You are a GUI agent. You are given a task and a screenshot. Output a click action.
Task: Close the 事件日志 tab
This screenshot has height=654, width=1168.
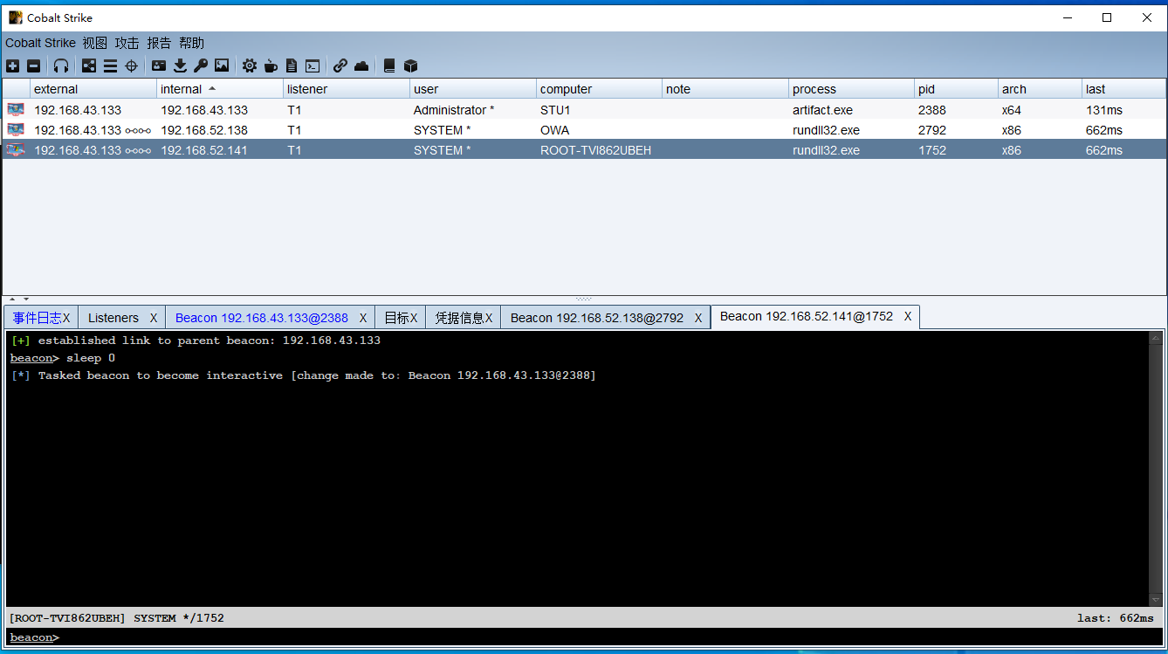click(x=66, y=318)
